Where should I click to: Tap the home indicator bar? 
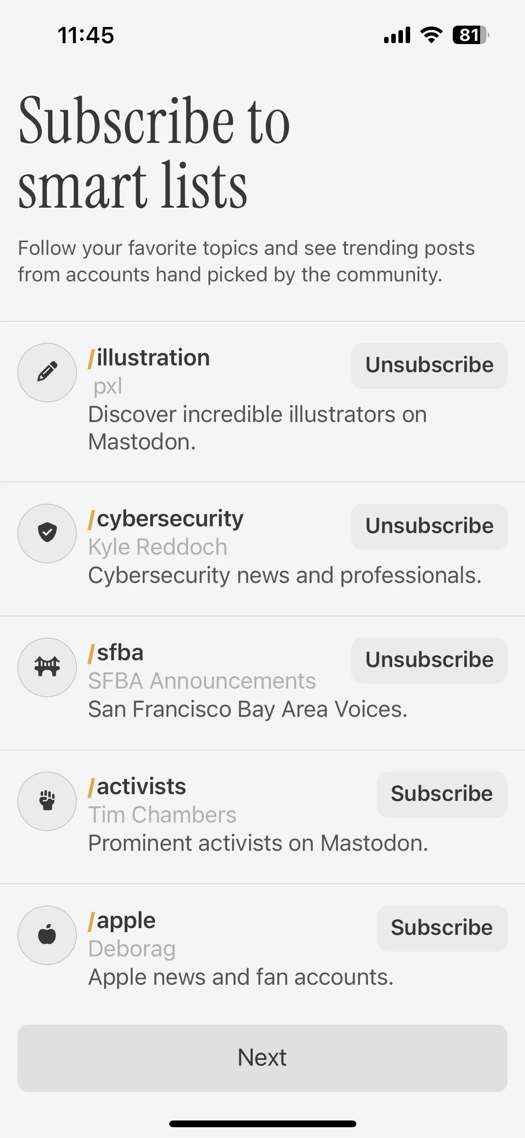(262, 1124)
